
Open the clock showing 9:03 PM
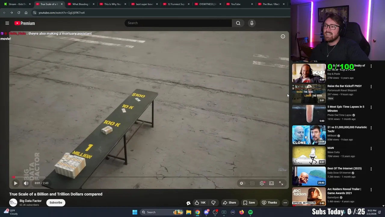[372, 212]
